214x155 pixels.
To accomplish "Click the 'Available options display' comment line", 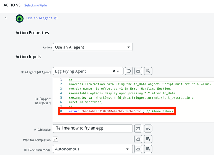I will click(x=122, y=93).
